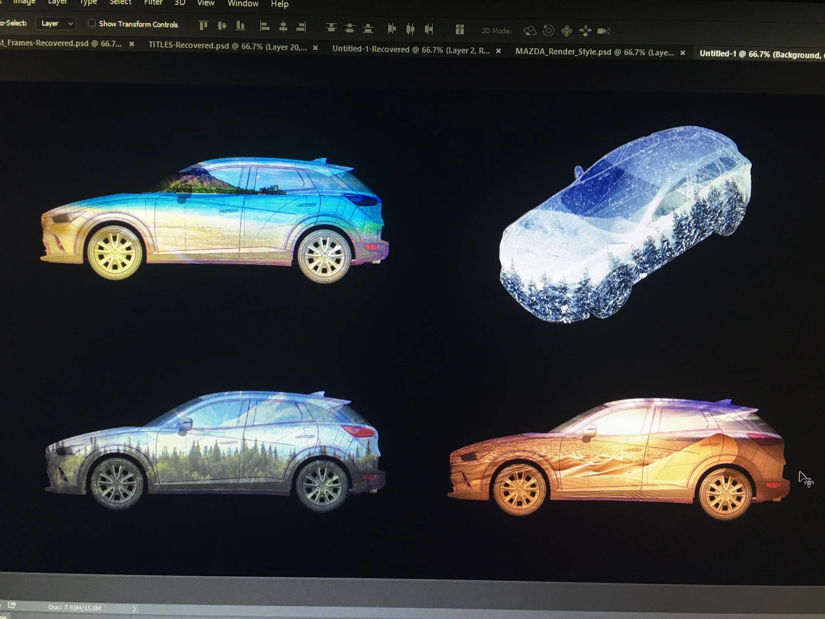Screen dimensions: 825x619
Task: Click Auto-Align Layers icon
Action: [x=459, y=29]
